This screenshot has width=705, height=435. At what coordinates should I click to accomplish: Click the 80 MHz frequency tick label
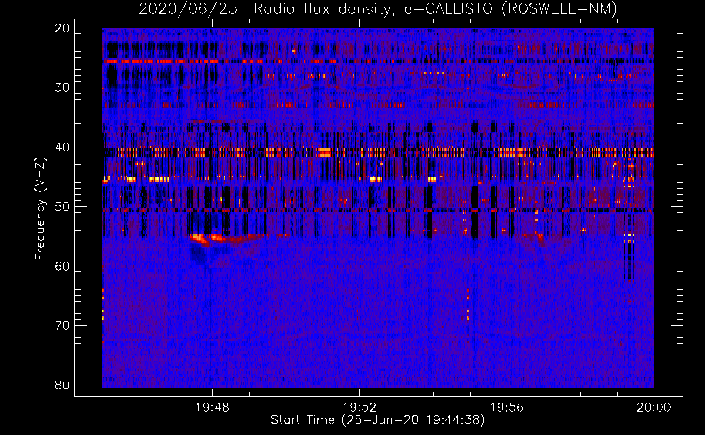pos(62,385)
